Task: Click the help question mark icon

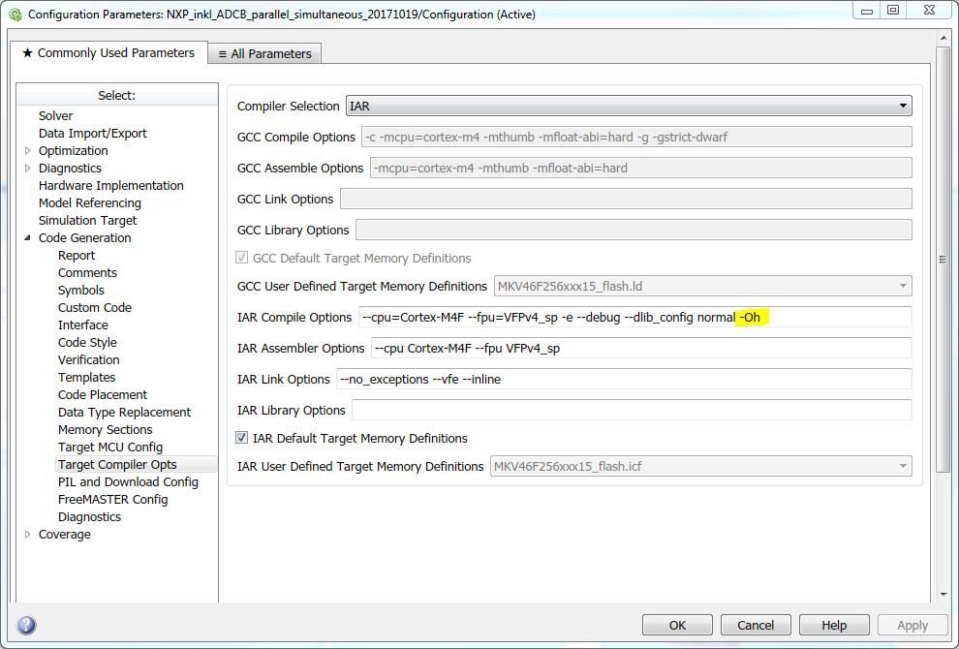Action: tap(26, 625)
